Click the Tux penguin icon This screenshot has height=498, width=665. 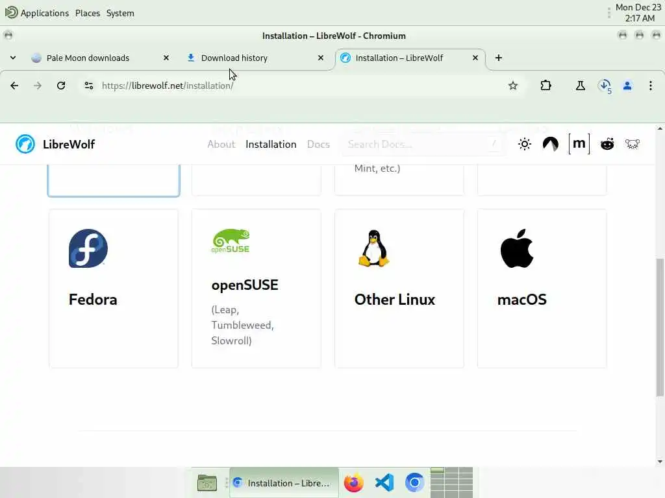tap(373, 248)
